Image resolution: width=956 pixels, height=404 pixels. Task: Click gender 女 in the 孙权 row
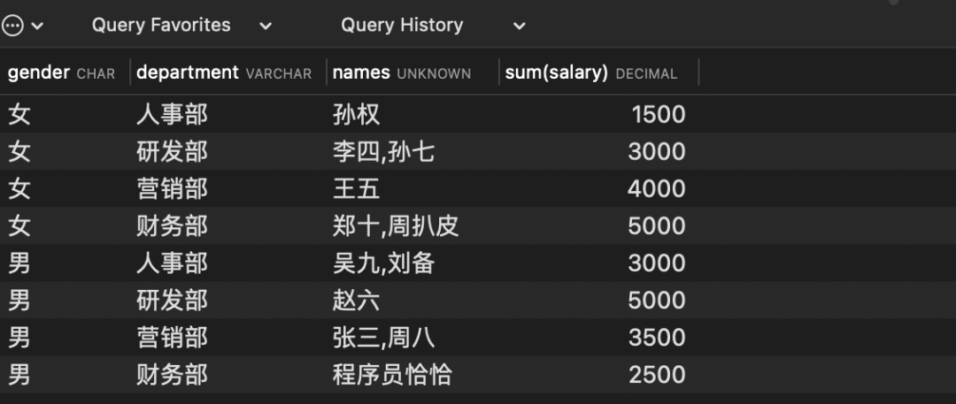(19, 115)
